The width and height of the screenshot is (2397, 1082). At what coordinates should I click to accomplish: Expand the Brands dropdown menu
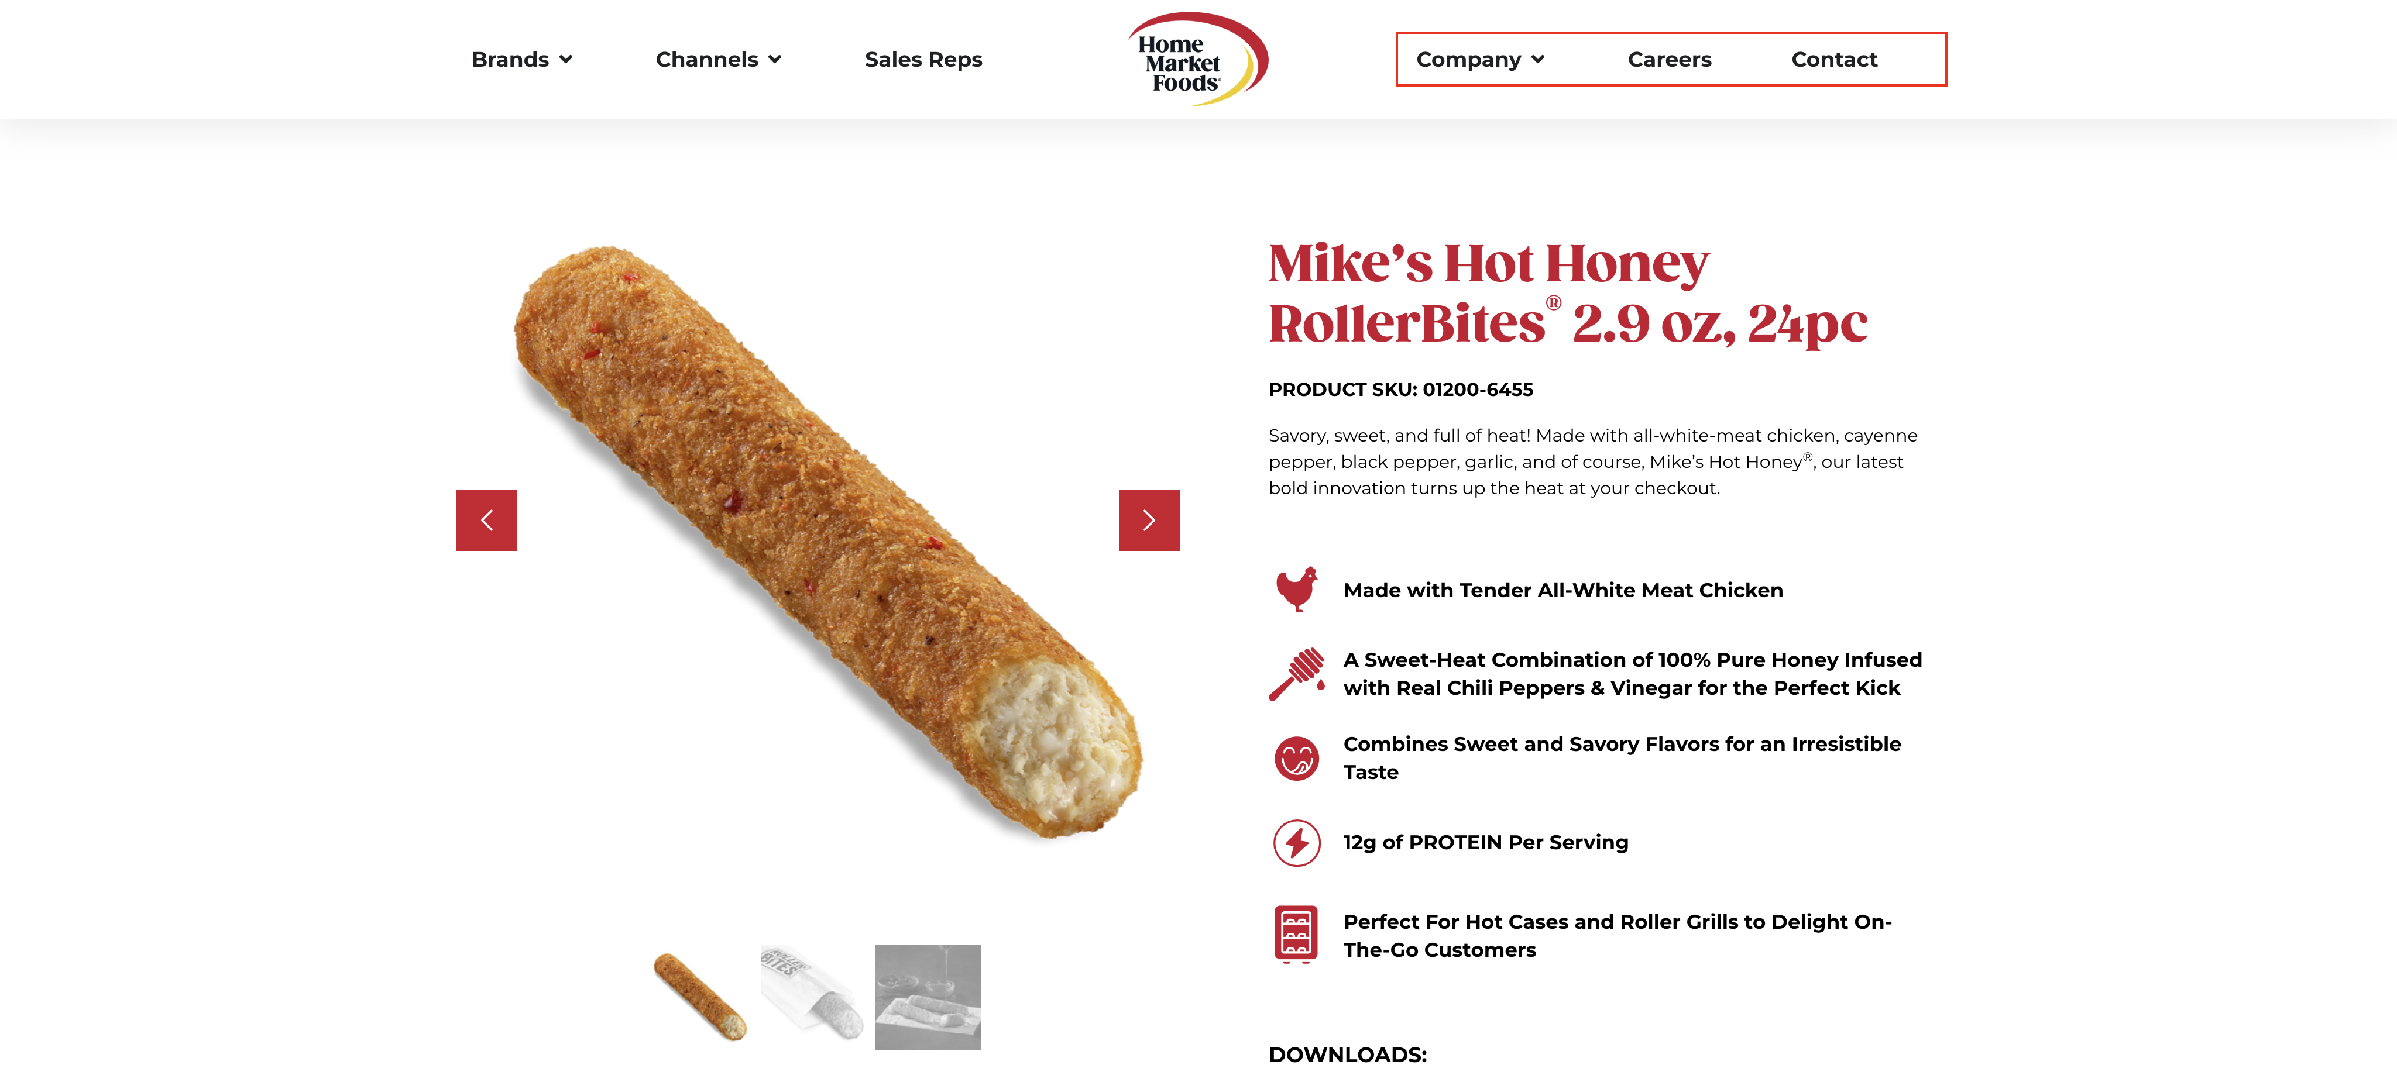[x=521, y=60]
